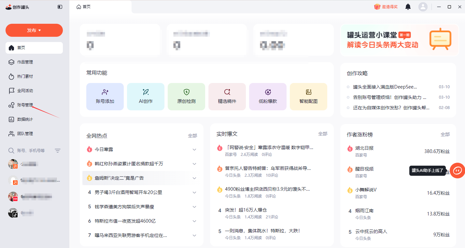Viewport: 465px width, 248px height.
Task: Open 全部 link beside 实时爆文
Action: [x=323, y=133]
